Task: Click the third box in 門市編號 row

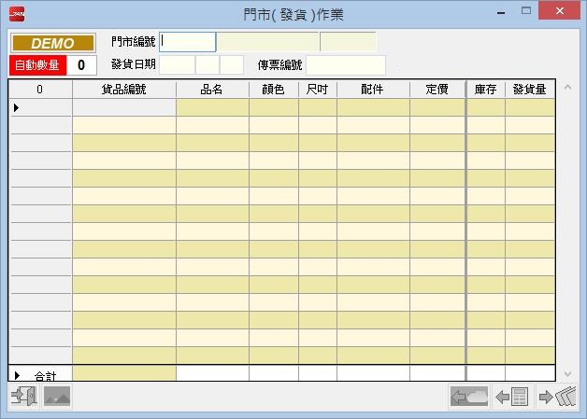Action: tap(348, 42)
